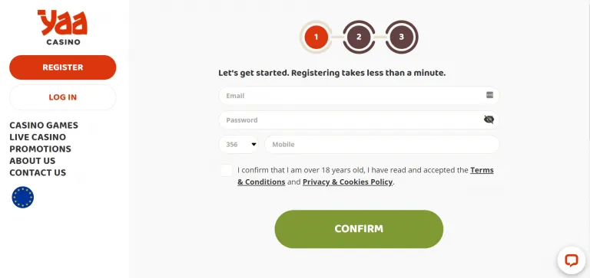Click the orange Register button
The width and height of the screenshot is (590, 278).
pyautogui.click(x=63, y=67)
